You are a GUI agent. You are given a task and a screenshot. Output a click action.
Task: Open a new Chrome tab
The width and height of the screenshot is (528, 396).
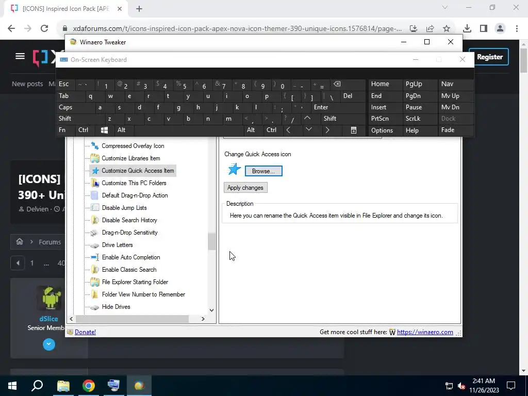(139, 9)
